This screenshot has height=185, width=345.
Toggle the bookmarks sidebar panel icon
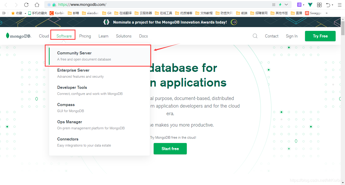point(4,13)
